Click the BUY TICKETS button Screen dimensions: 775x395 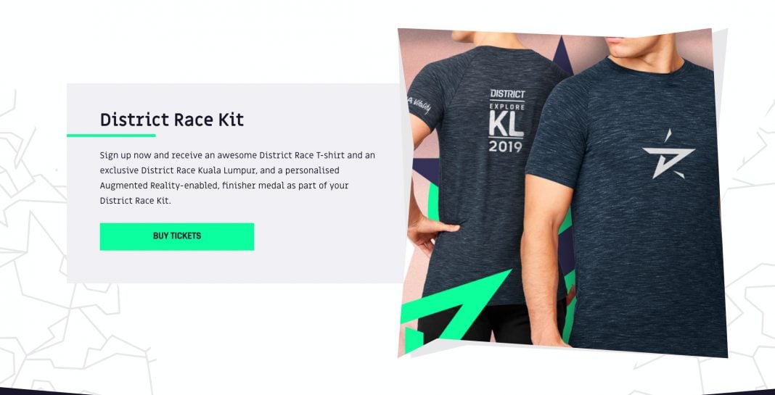click(x=177, y=236)
